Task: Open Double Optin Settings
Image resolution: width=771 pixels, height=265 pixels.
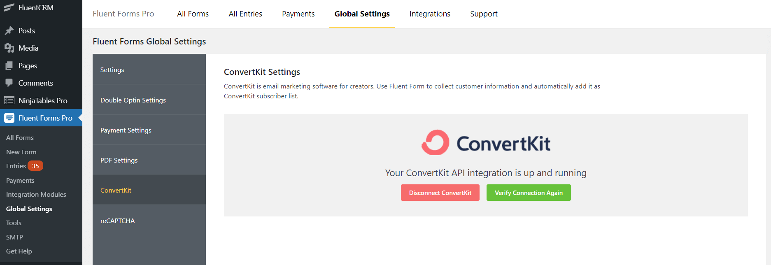Action: tap(149, 100)
